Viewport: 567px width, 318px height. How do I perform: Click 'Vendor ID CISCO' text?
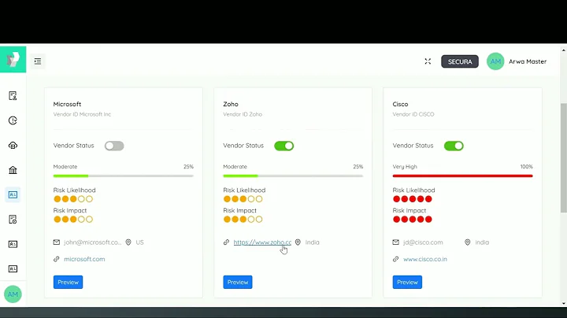pyautogui.click(x=413, y=114)
